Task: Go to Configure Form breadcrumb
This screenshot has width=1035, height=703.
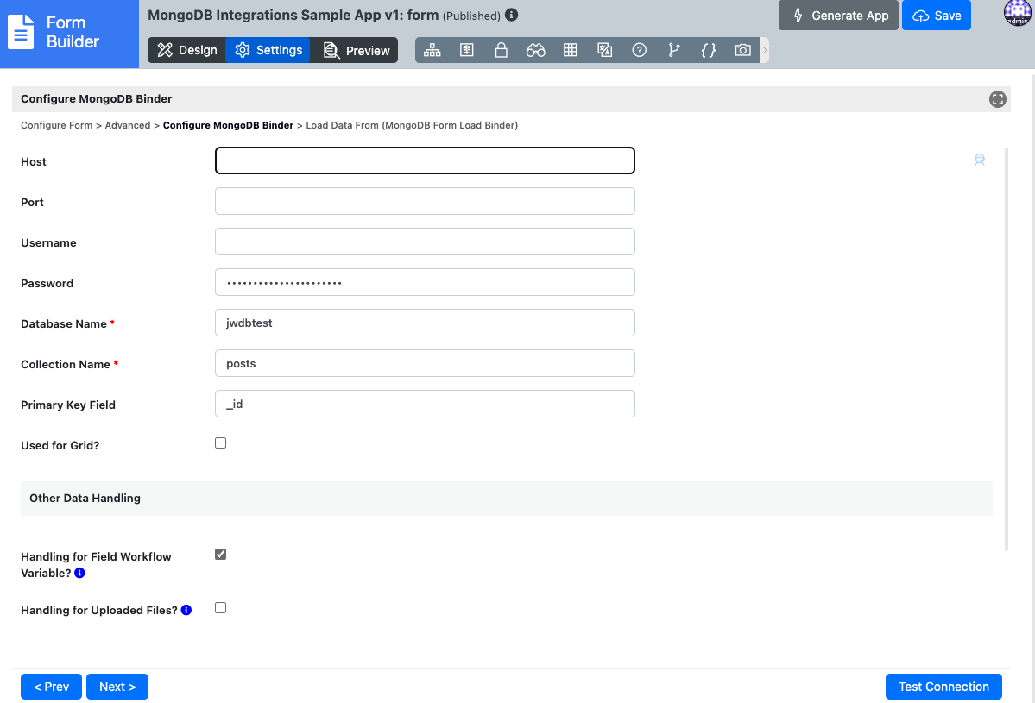Action: [x=57, y=125]
